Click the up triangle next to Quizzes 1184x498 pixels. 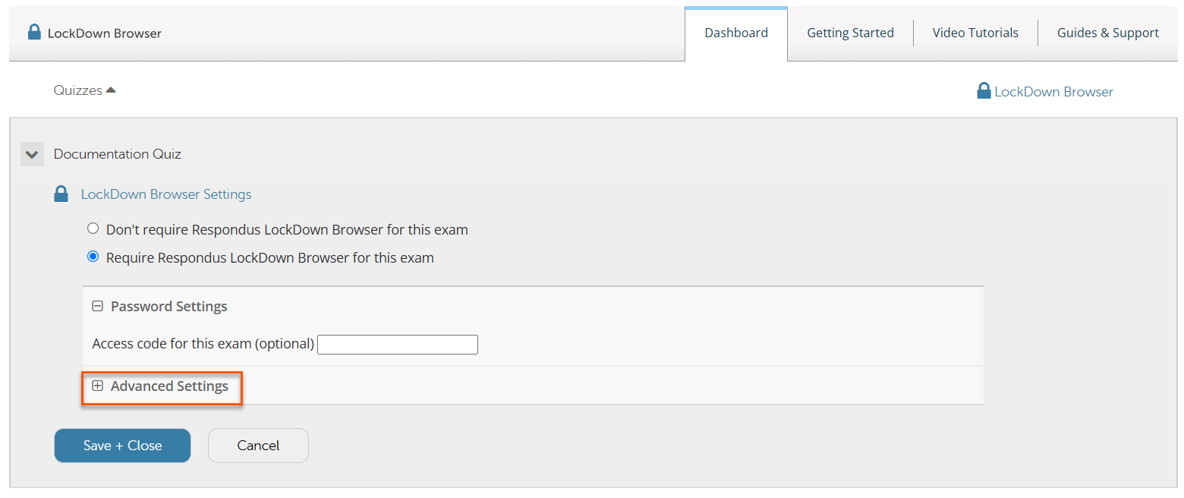point(111,88)
